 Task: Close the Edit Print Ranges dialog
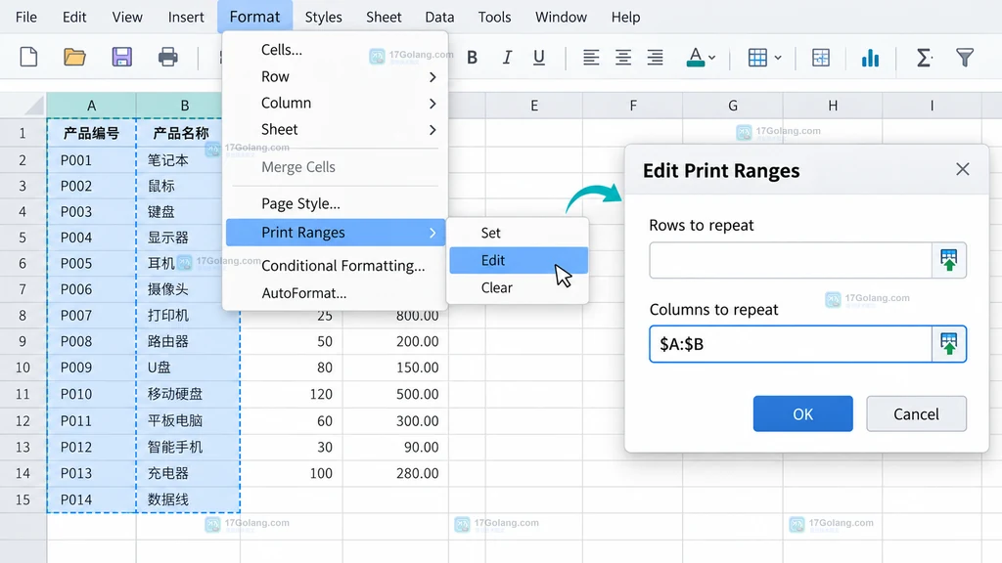[963, 169]
